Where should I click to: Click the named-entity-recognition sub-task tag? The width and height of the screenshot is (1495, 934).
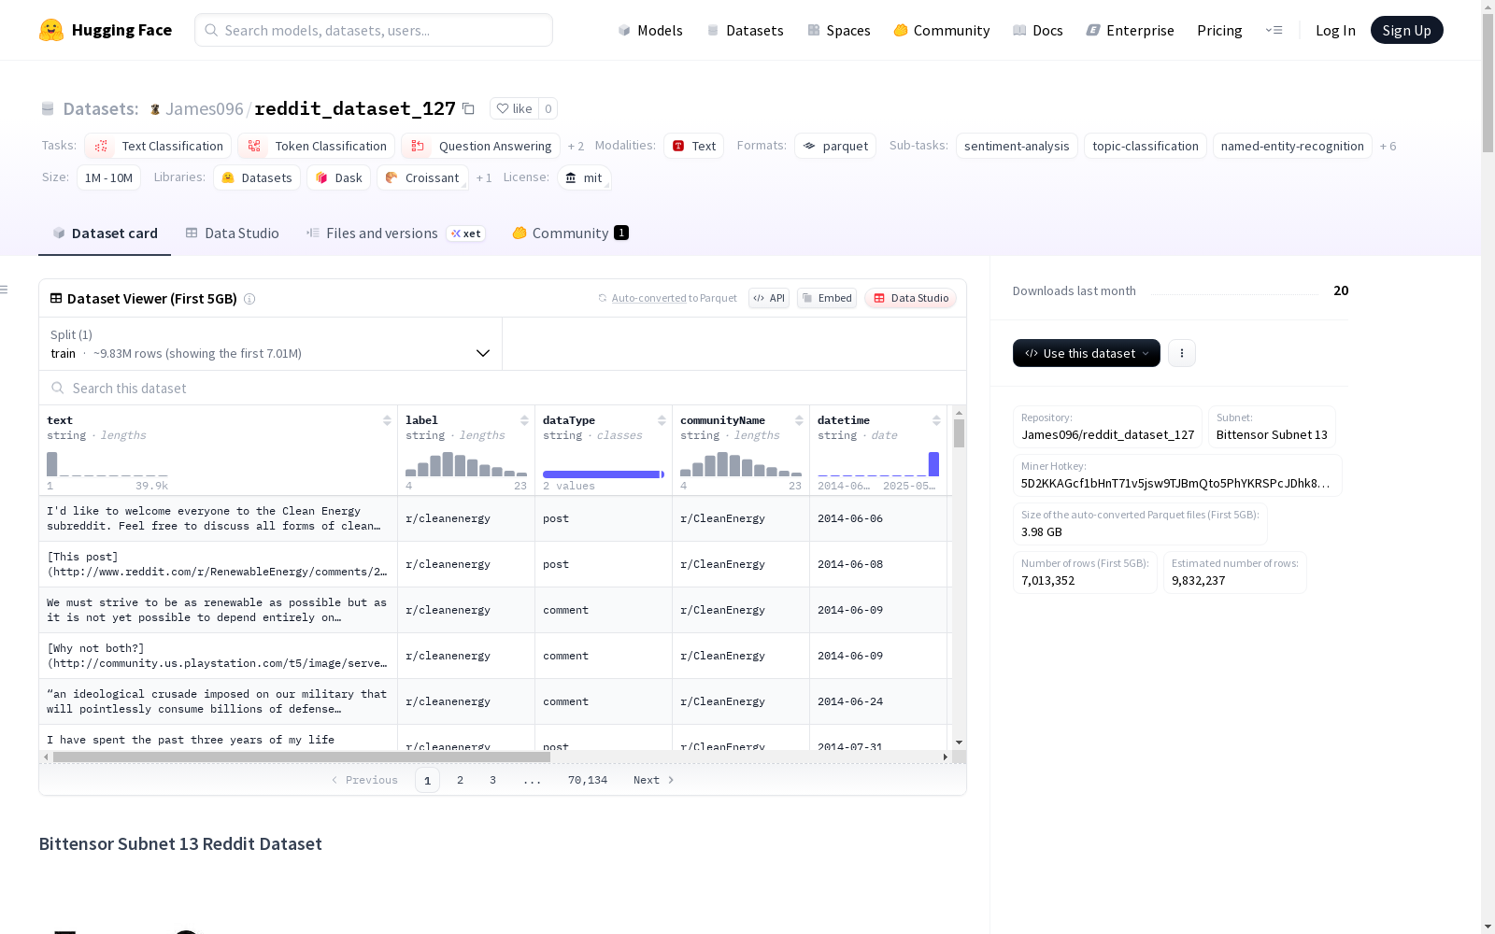[1292, 146]
